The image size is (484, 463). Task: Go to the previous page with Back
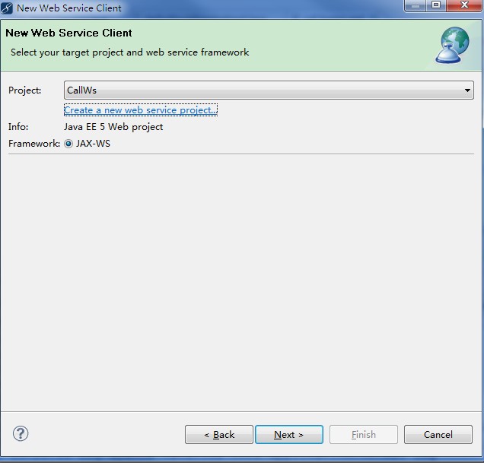[219, 435]
